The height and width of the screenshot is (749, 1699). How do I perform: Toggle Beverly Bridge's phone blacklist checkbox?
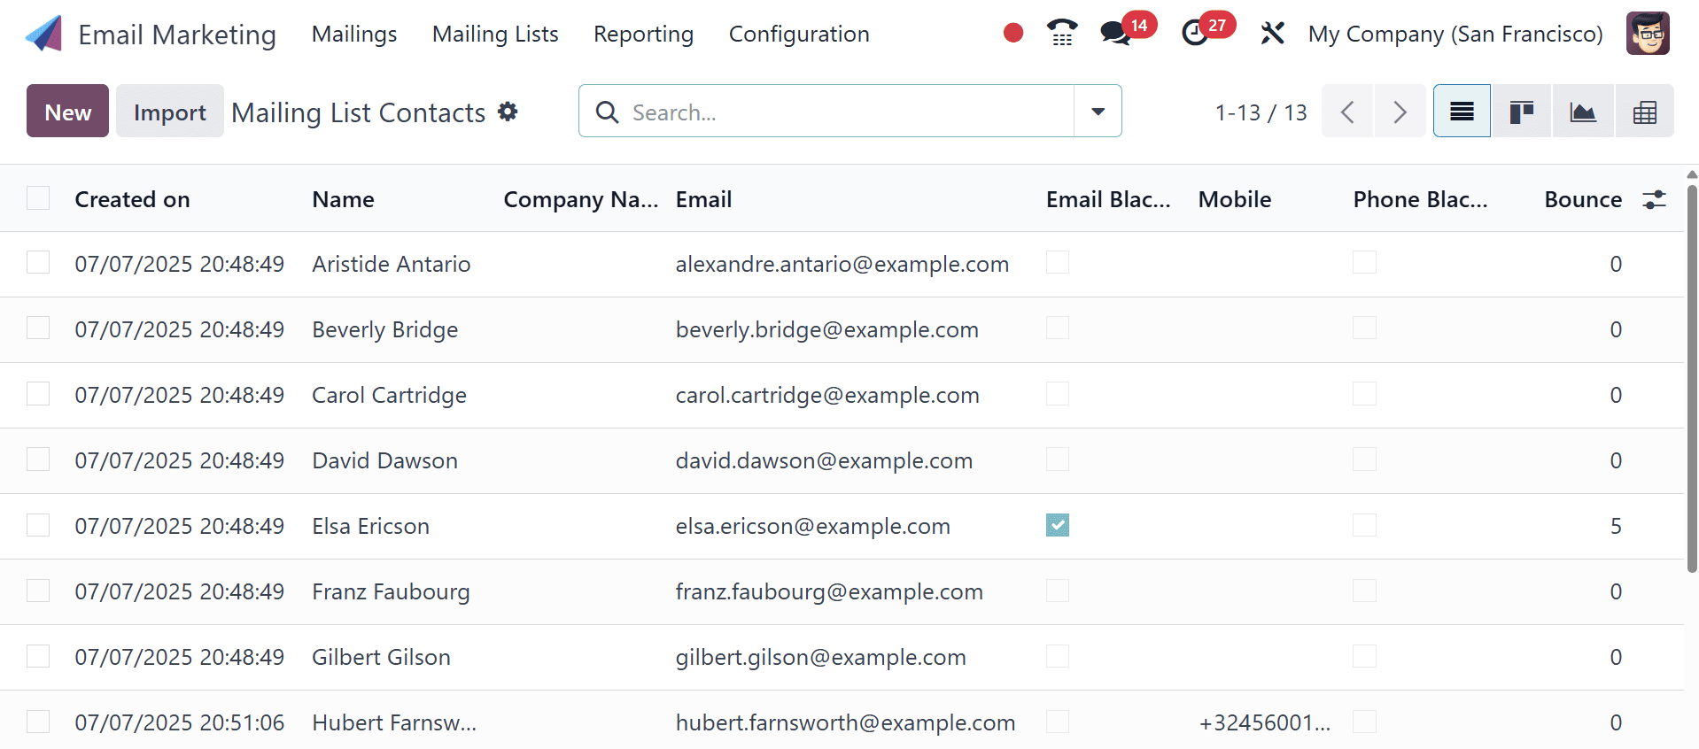(x=1364, y=328)
